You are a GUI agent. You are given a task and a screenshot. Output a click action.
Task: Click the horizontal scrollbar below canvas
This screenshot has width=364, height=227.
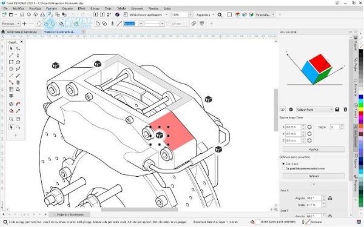click(140, 209)
